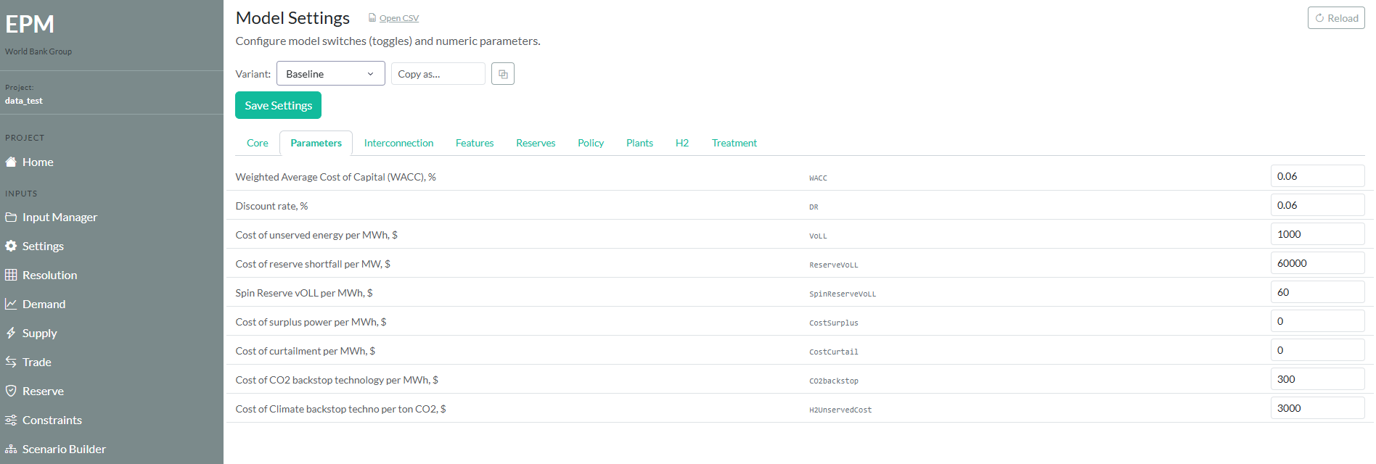Switch to the Core tab
The image size is (1376, 464).
pyautogui.click(x=258, y=143)
